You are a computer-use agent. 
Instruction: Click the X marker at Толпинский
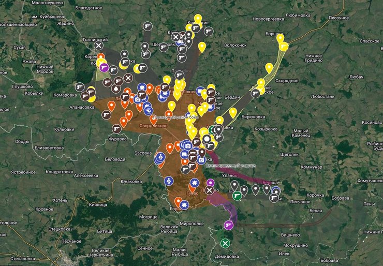click(x=98, y=47)
